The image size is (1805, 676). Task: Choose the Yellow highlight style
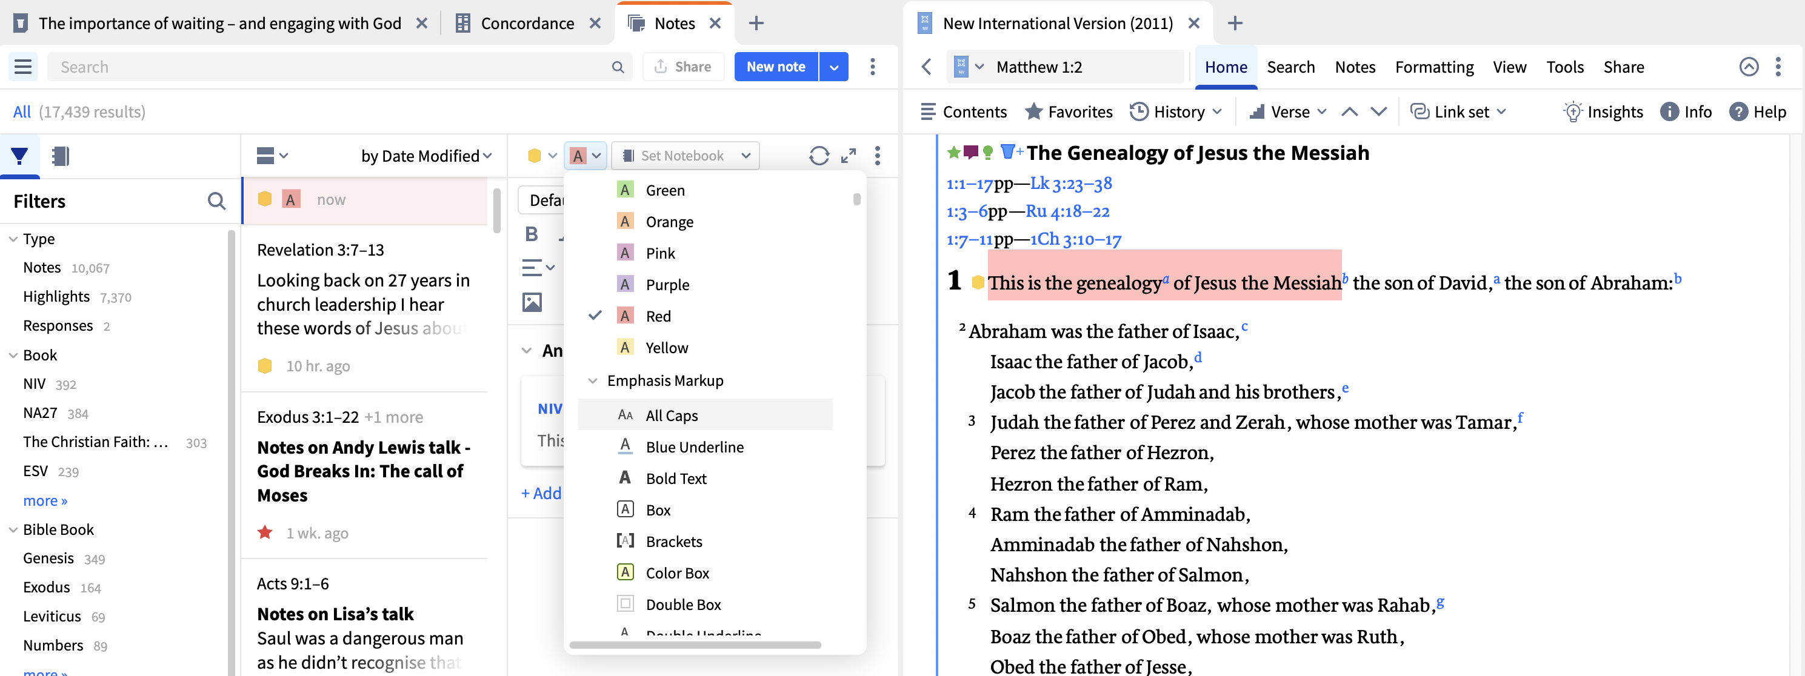coord(666,348)
